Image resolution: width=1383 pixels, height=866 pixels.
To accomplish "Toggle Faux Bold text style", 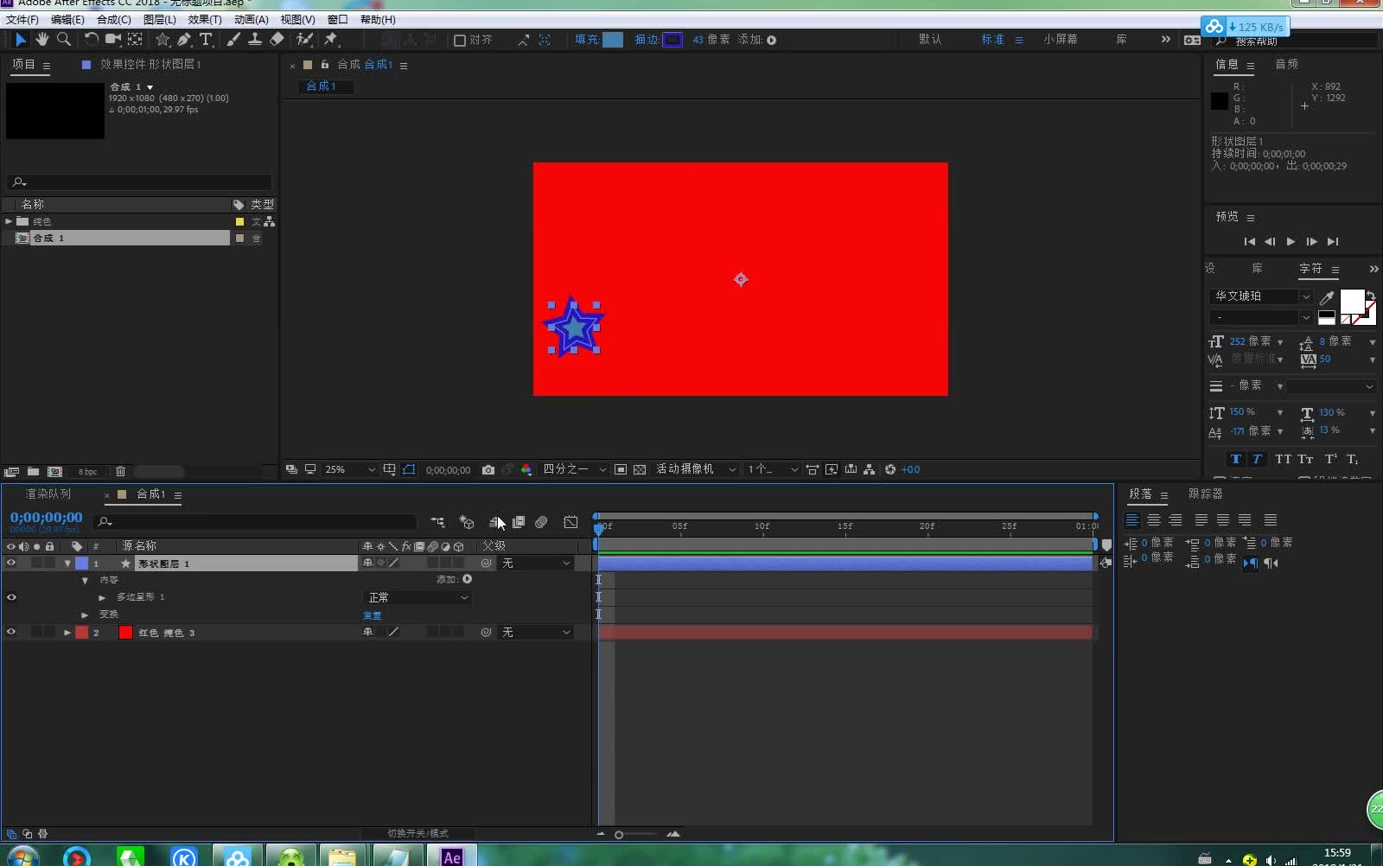I will 1235,459.
